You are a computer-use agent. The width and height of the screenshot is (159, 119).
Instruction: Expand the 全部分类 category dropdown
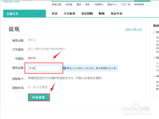[x=24, y=14]
